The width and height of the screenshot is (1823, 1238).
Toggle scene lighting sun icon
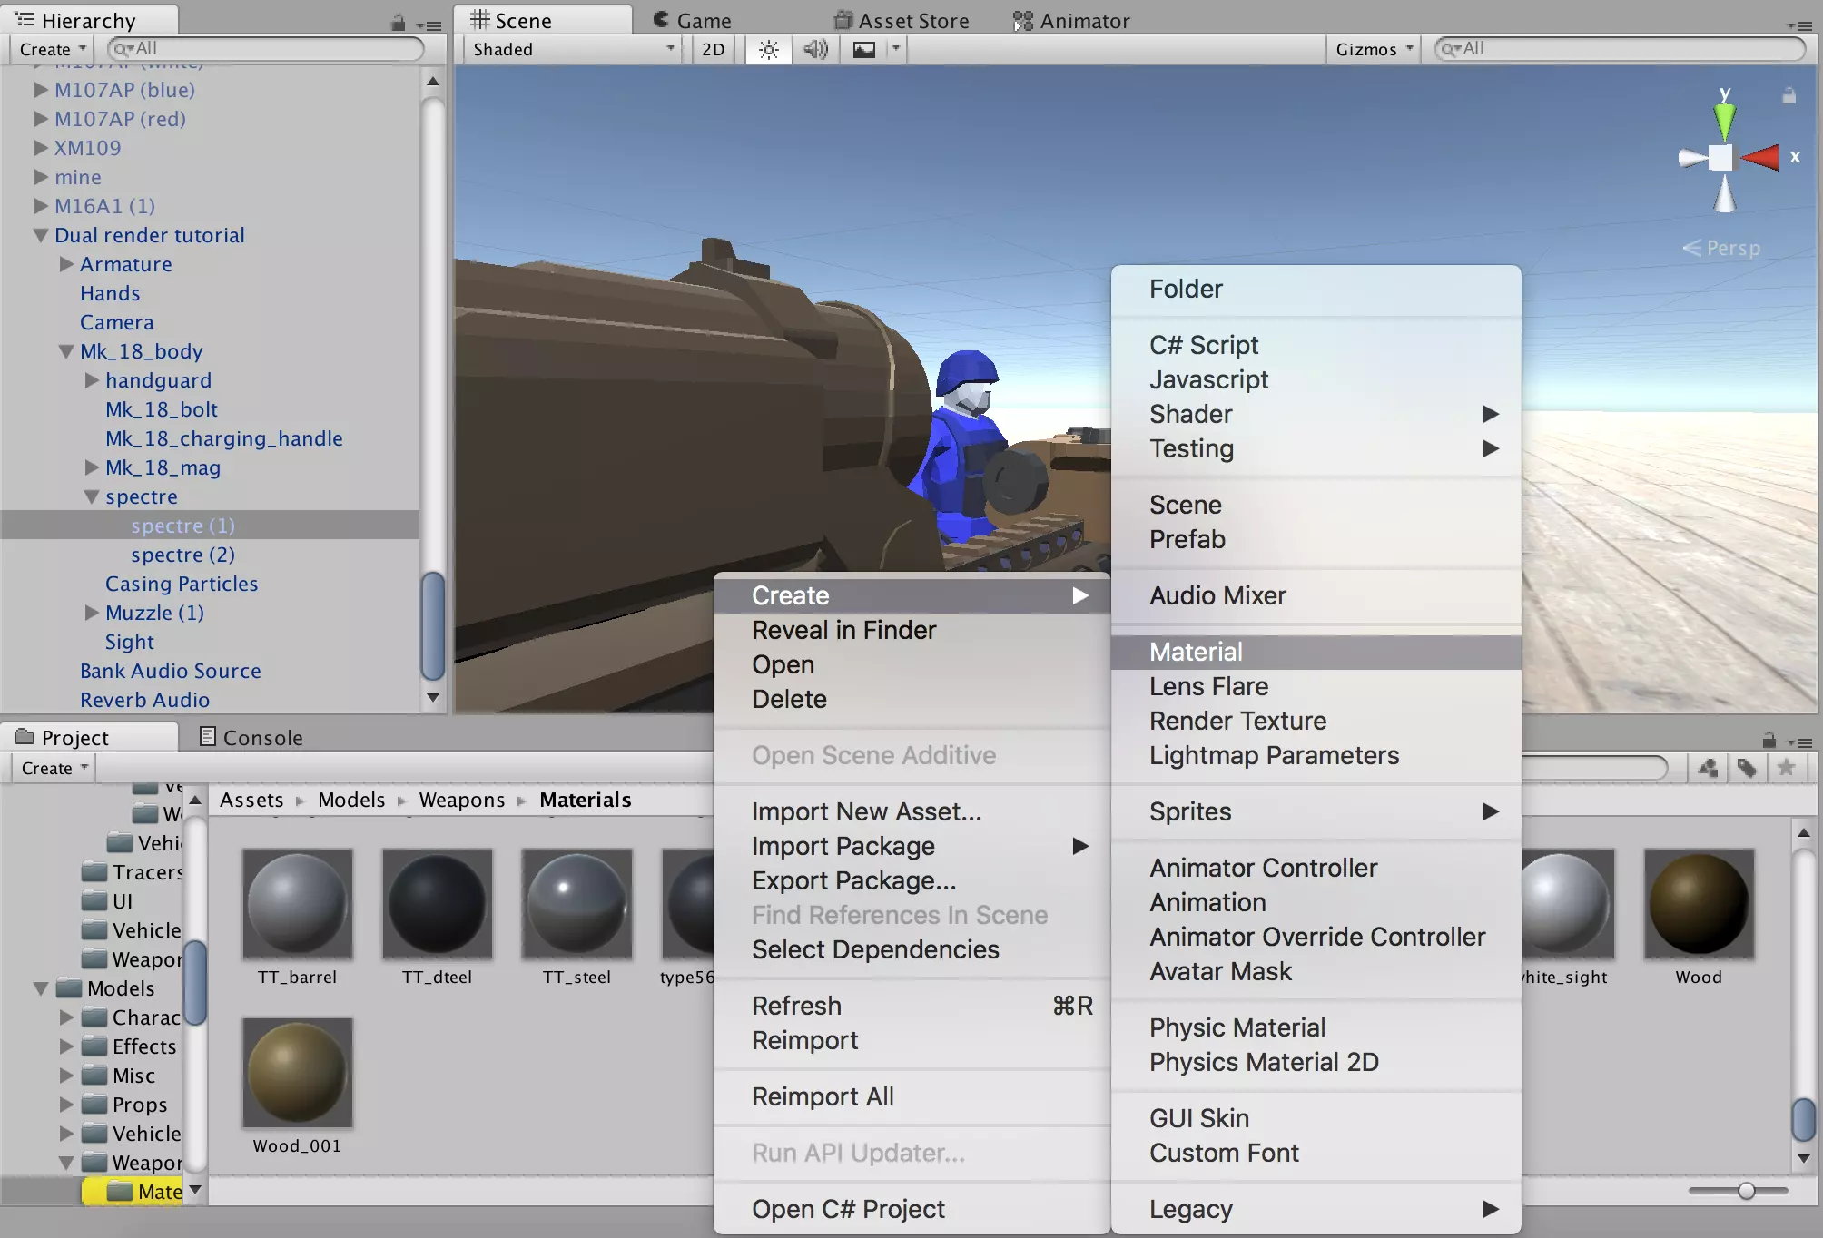point(768,49)
